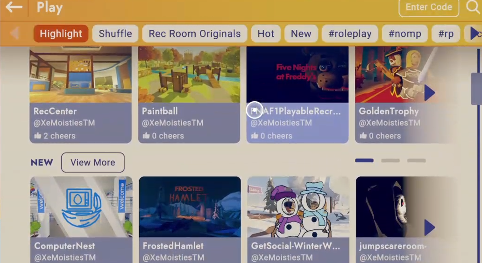Screen dimensions: 482x263
Task: Click the Enter Code button
Action: [429, 7]
